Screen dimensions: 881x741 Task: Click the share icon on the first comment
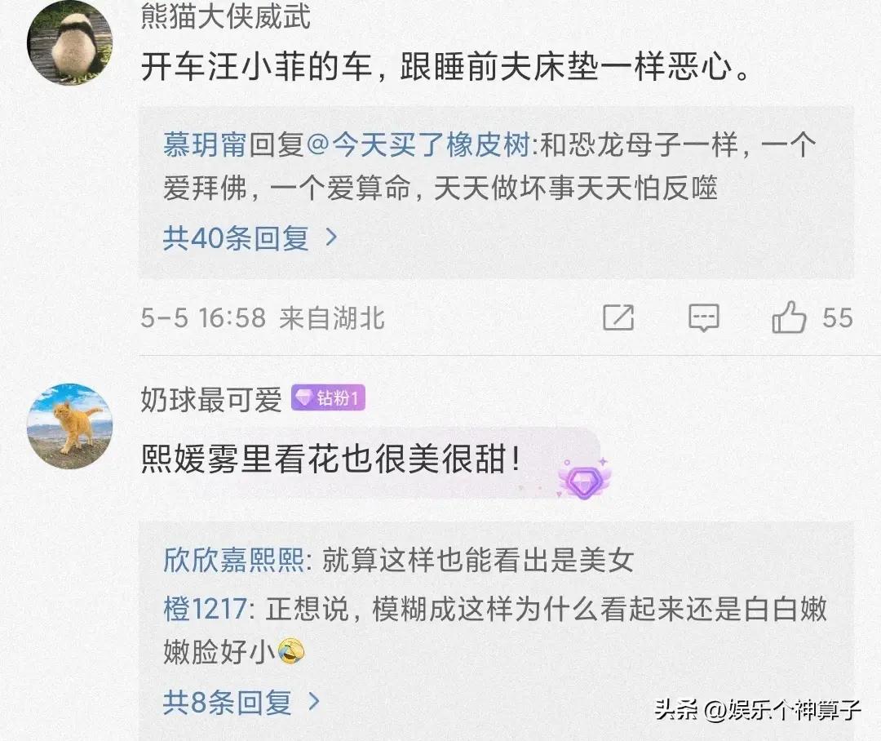pos(618,317)
